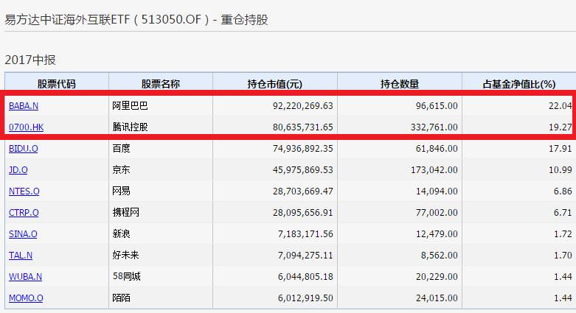The height and width of the screenshot is (313, 576).
Task: Click the 2017中报 report period heading
Action: coord(30,60)
